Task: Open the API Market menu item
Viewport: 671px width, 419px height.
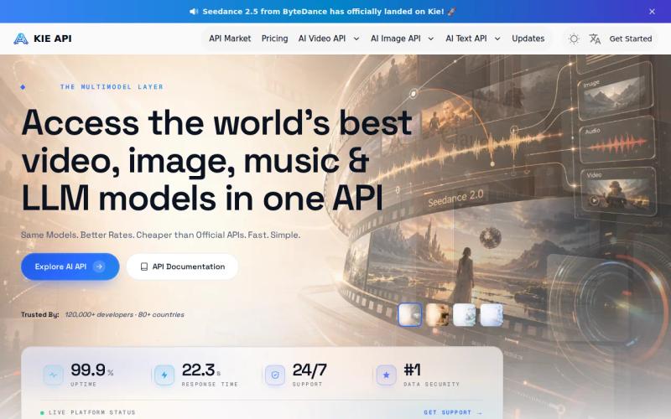Action: coord(230,39)
